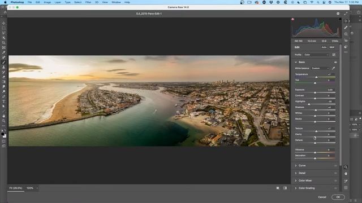Viewport: 362px width, 203px height.
Task: Select the Eraser tool
Action: (x=4, y=77)
